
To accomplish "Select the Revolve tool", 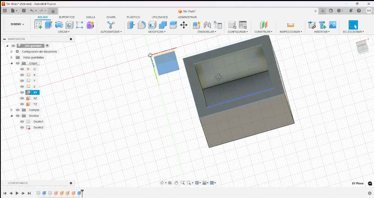I will [59, 25].
